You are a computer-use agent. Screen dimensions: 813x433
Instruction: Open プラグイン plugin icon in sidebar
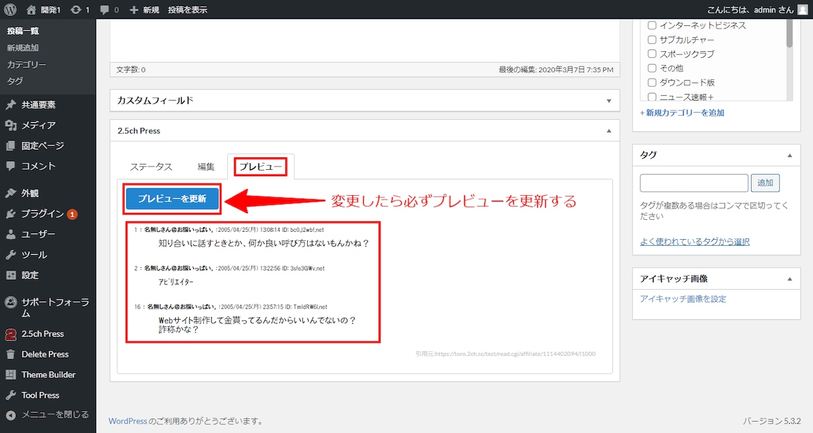[x=11, y=214]
